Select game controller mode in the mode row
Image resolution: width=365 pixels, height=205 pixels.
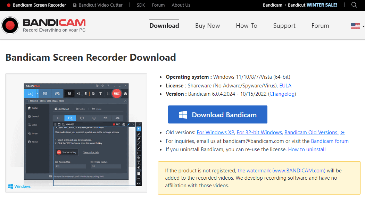point(117,118)
